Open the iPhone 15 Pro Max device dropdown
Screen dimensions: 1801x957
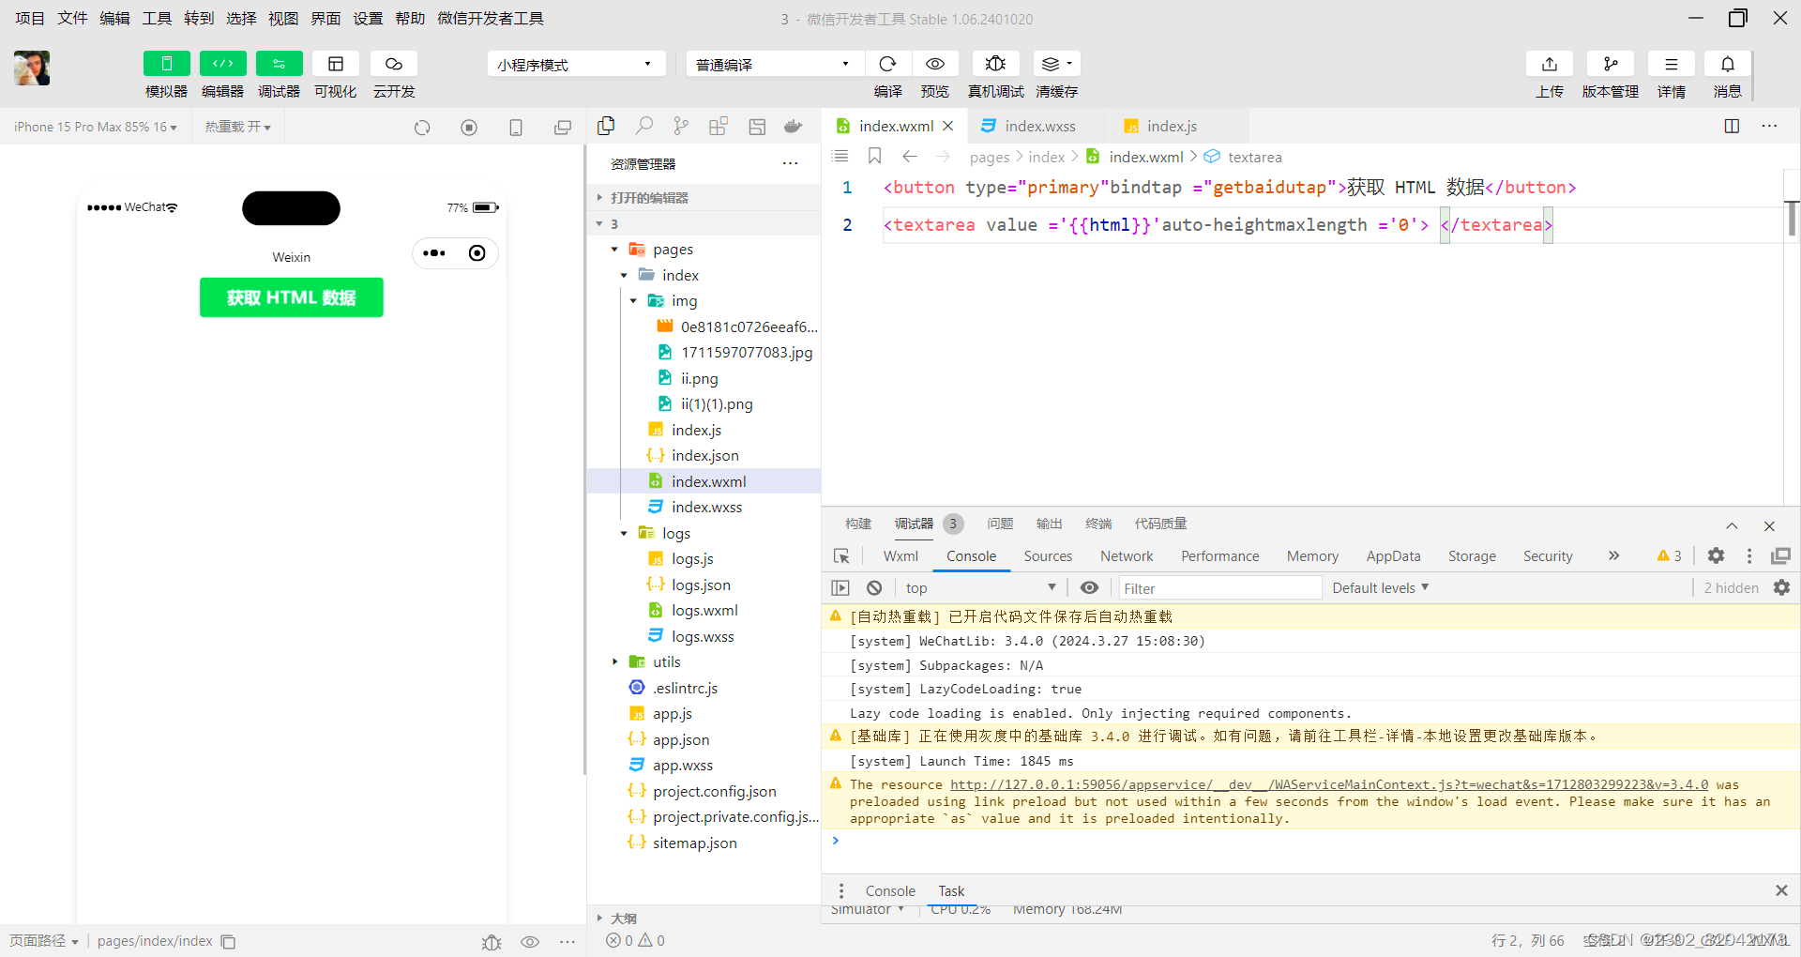[94, 127]
